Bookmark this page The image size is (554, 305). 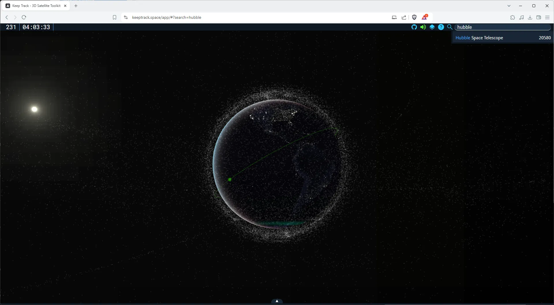pyautogui.click(x=115, y=17)
